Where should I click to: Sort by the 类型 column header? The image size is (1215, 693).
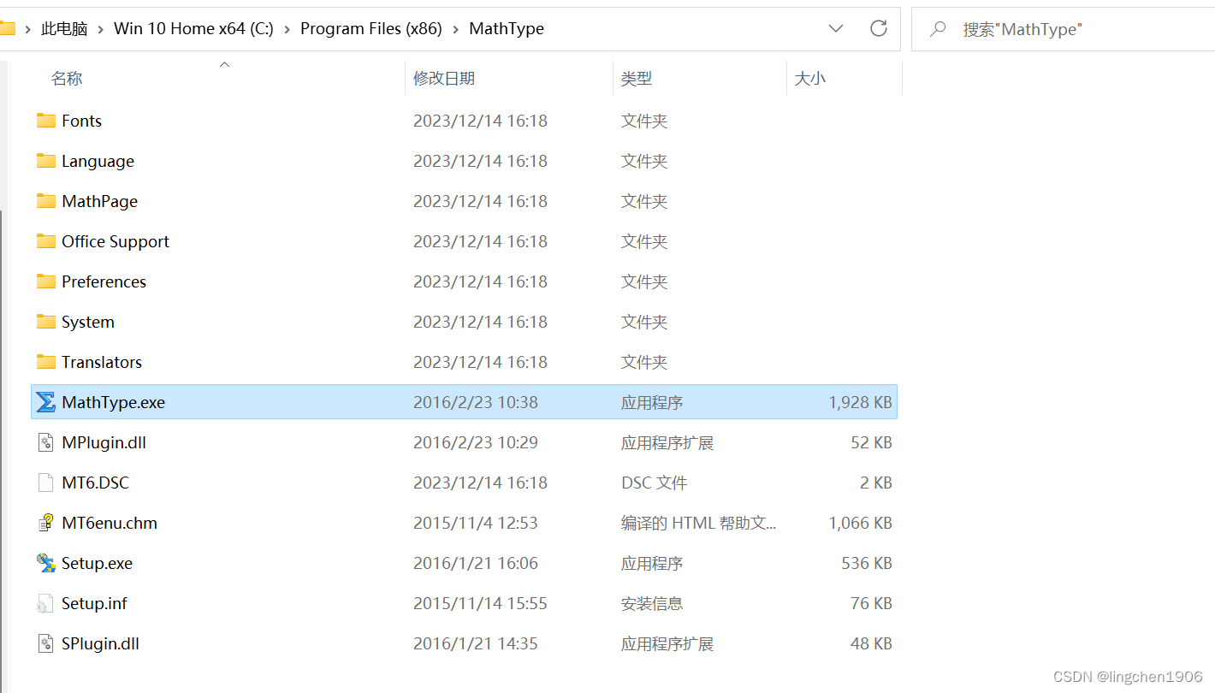pyautogui.click(x=637, y=79)
